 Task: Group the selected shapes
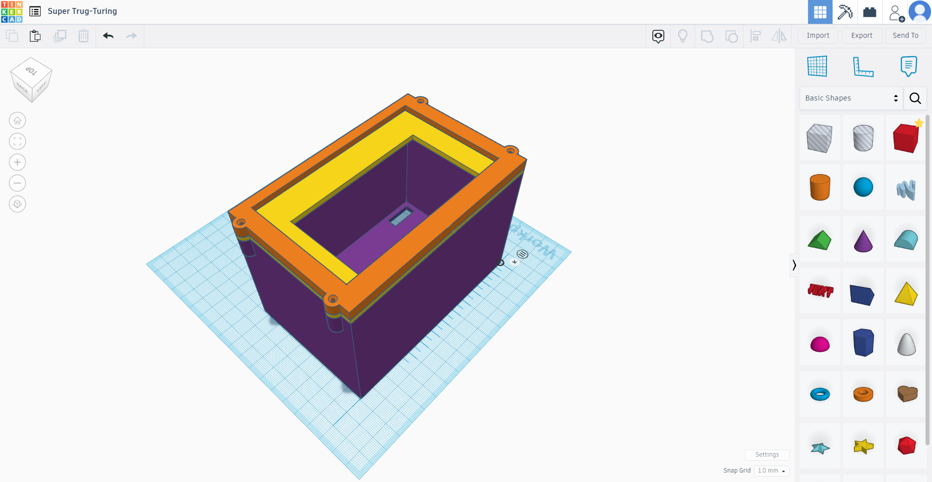pos(707,36)
